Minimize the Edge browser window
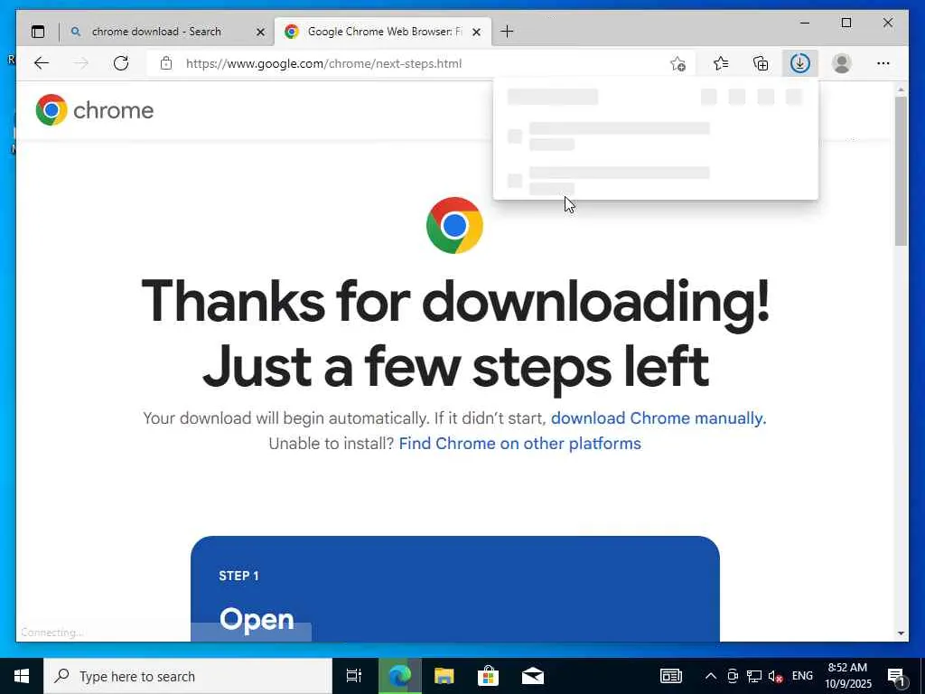The height and width of the screenshot is (694, 925). [805, 23]
